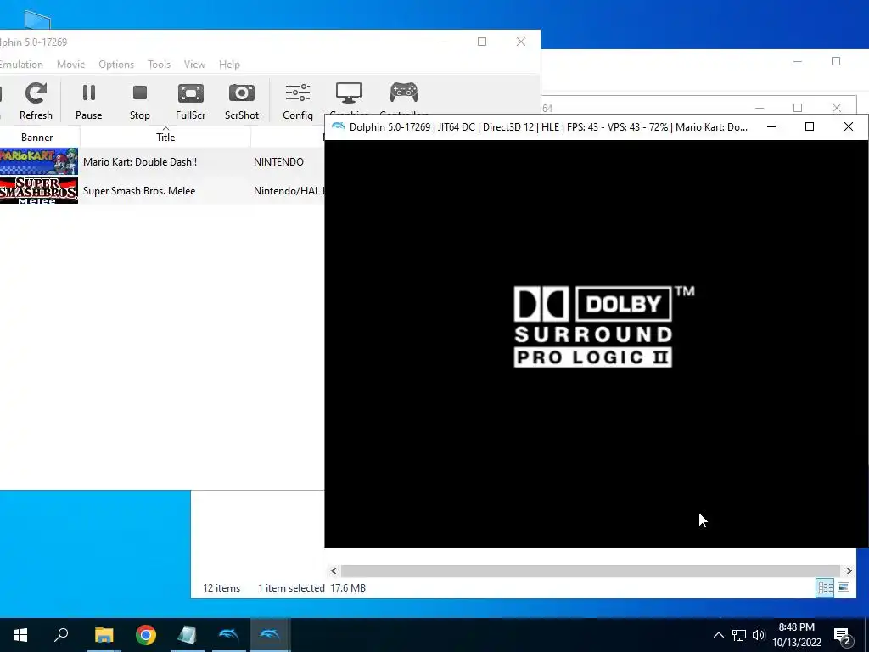The width and height of the screenshot is (869, 652).
Task: Stop emulation with the Stop icon
Action: tap(140, 101)
